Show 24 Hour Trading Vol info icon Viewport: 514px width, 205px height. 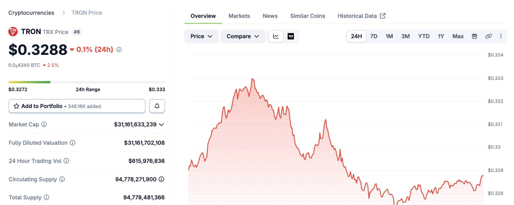66,161
